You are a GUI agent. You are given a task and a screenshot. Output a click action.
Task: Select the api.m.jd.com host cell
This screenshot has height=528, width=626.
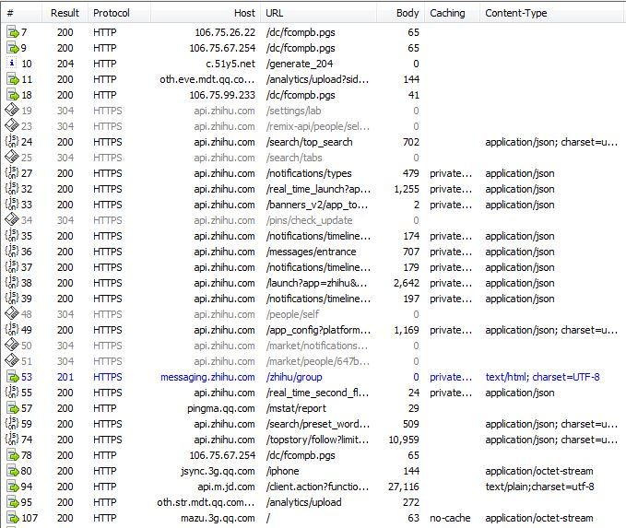point(226,487)
